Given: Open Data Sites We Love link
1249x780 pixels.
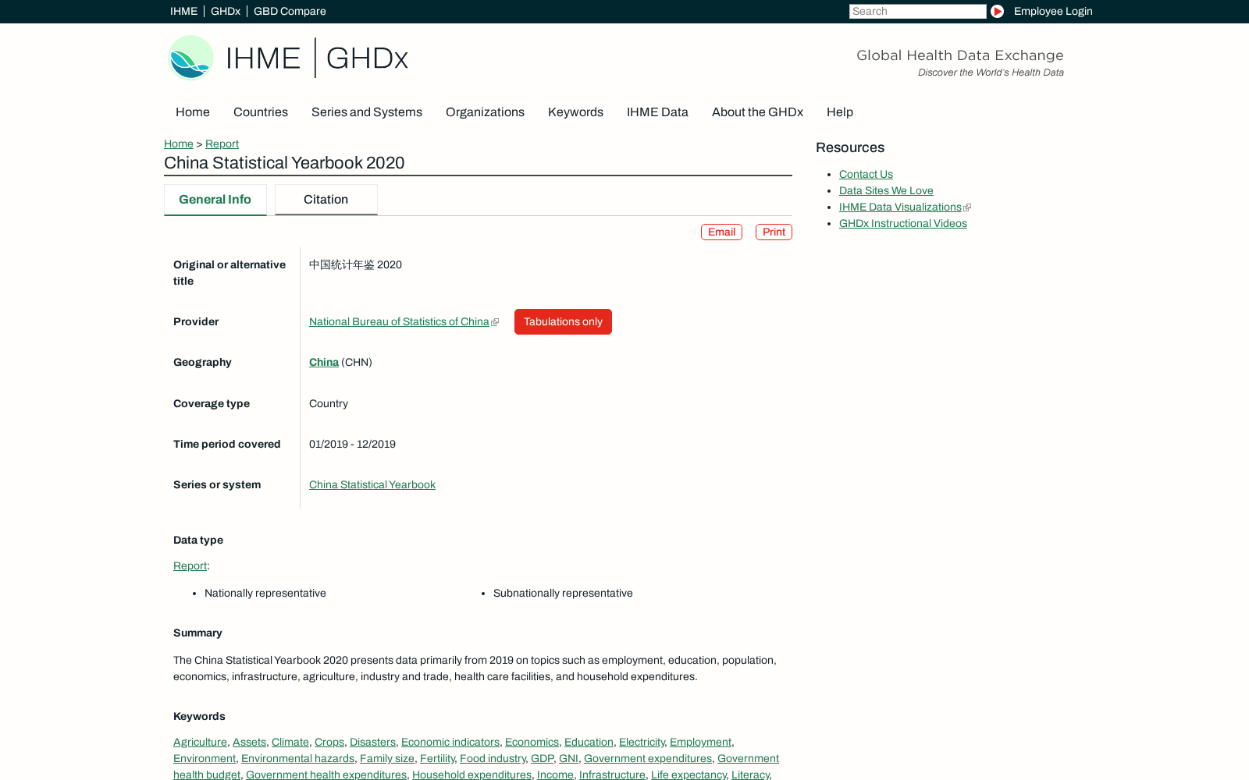Looking at the screenshot, I should 886,191.
